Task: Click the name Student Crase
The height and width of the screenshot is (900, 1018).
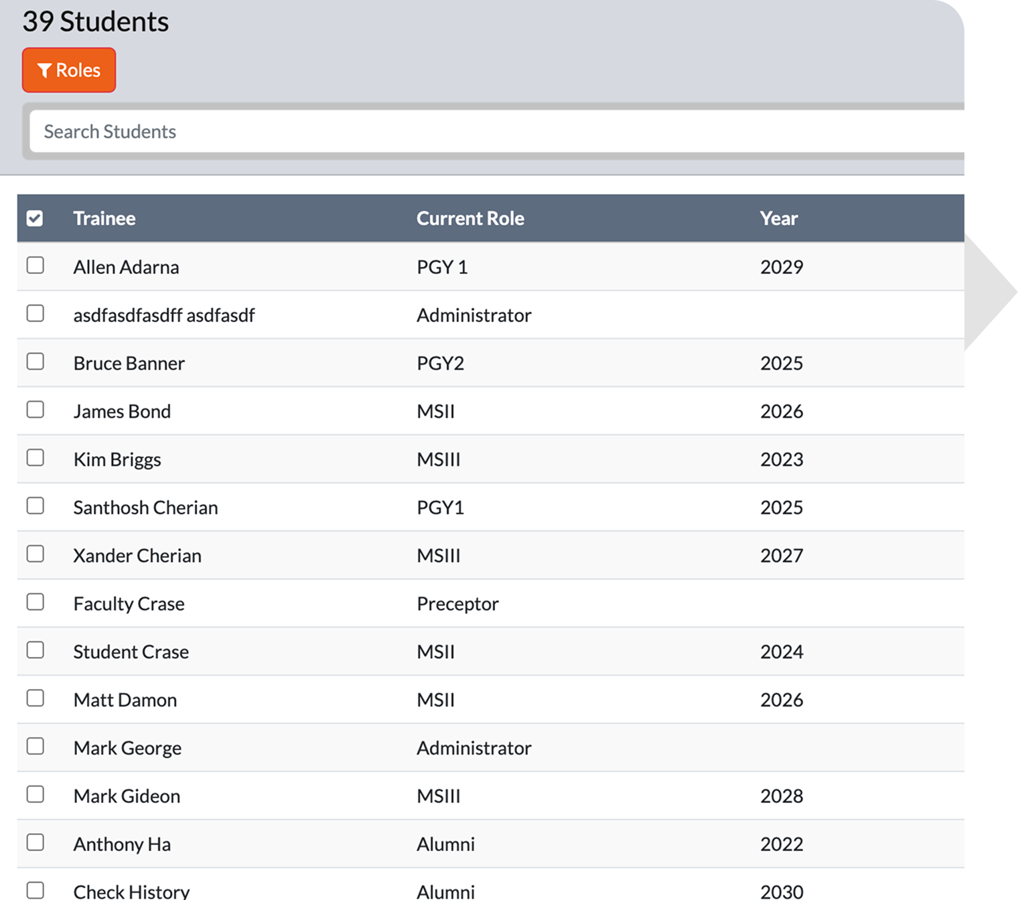Action: point(131,652)
